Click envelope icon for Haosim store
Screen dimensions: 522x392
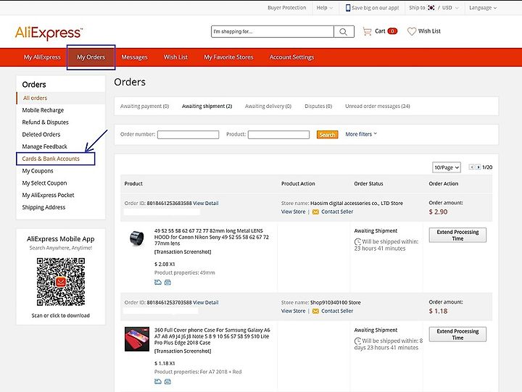315,212
